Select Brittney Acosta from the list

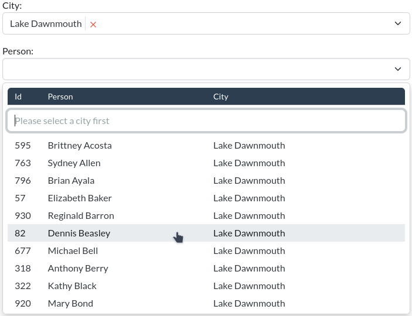(80, 145)
